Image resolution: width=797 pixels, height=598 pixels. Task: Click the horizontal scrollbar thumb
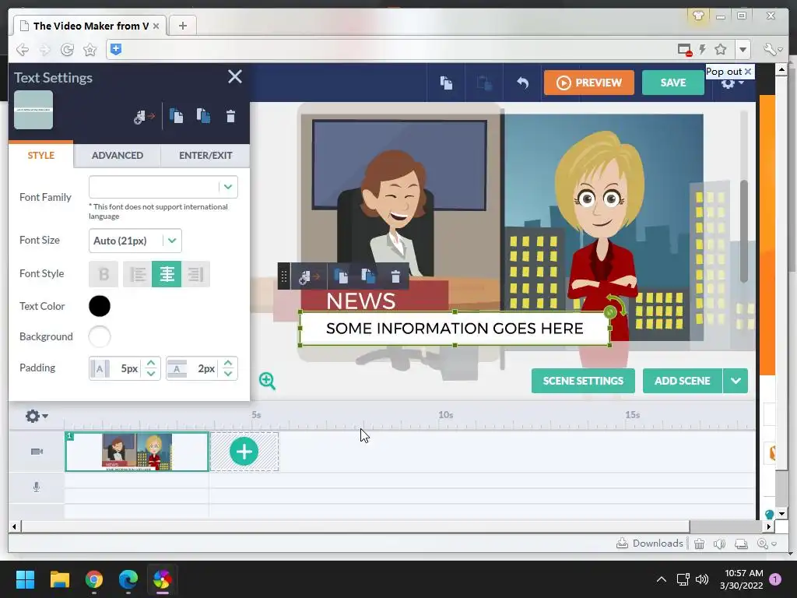[355, 526]
